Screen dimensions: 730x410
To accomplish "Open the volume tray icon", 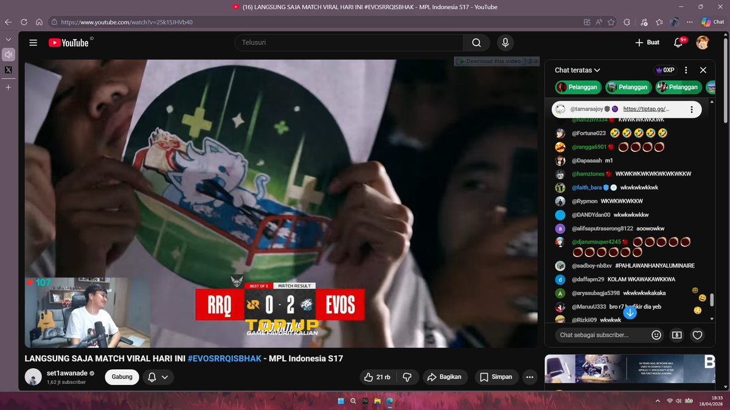I will 679,401.
